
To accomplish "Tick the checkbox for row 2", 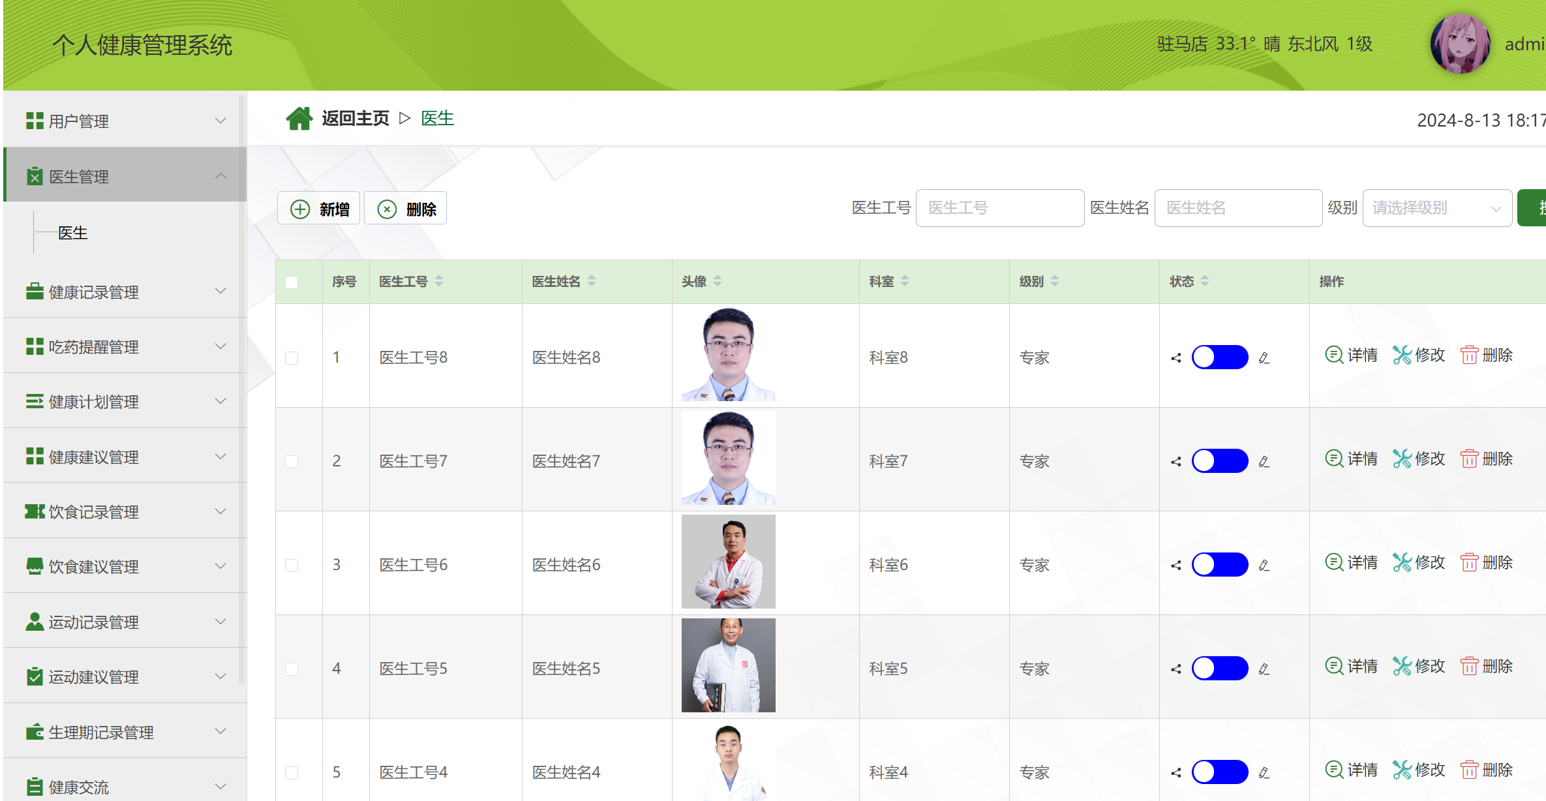I will point(292,462).
